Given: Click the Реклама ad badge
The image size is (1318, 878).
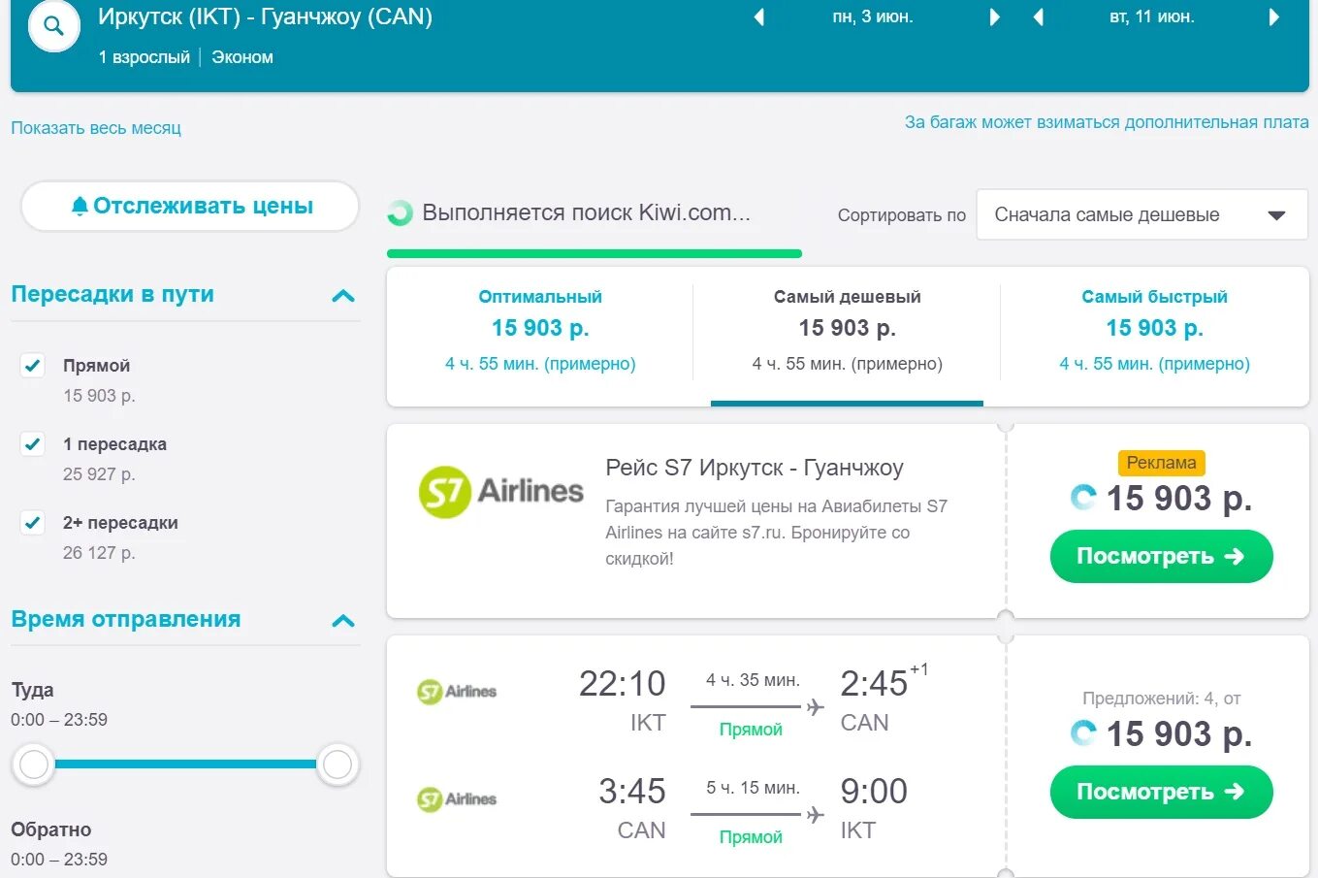Looking at the screenshot, I should pos(1161,464).
